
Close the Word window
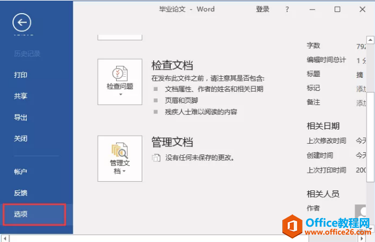tap(362, 9)
